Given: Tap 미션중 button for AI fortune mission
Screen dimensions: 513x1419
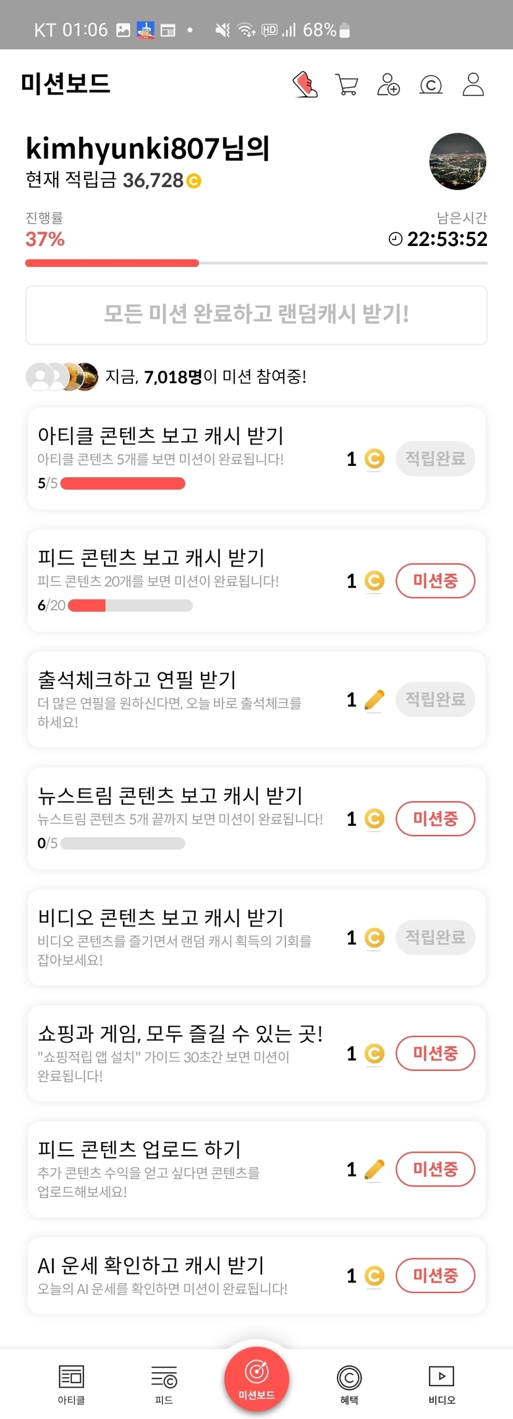Looking at the screenshot, I should (435, 1274).
